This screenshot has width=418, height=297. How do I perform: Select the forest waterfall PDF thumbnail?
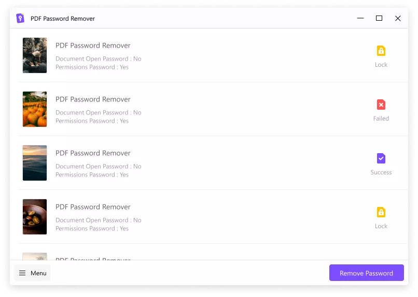(35, 55)
